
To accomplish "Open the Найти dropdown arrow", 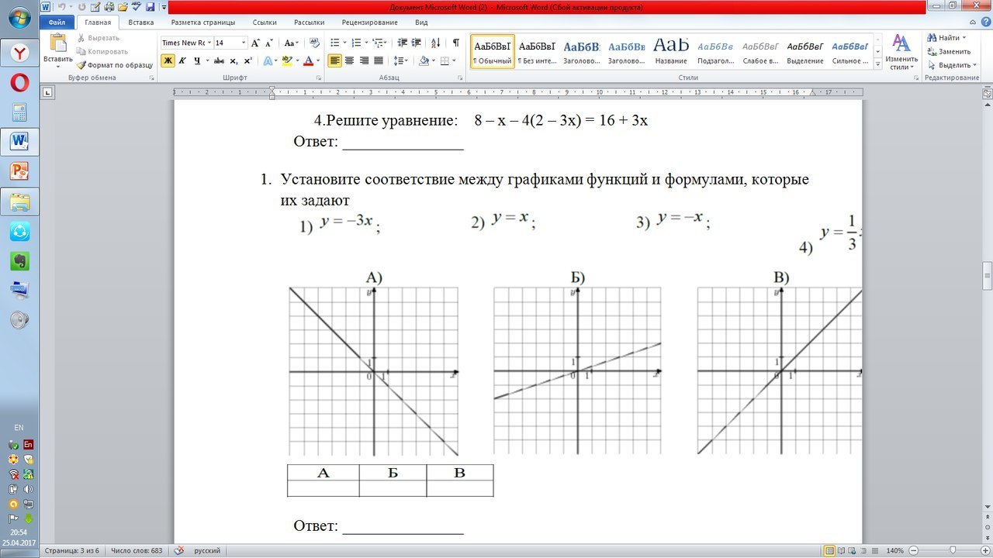I will (x=964, y=37).
